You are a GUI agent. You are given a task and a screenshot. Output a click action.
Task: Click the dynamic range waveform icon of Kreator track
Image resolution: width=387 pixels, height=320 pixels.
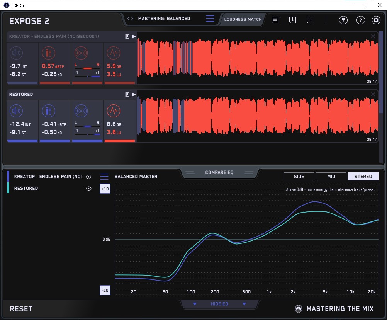tap(113, 53)
